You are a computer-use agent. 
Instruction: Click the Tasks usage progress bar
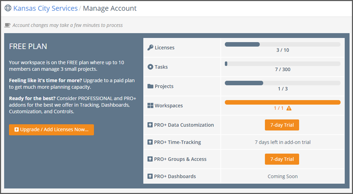pyautogui.click(x=282, y=64)
